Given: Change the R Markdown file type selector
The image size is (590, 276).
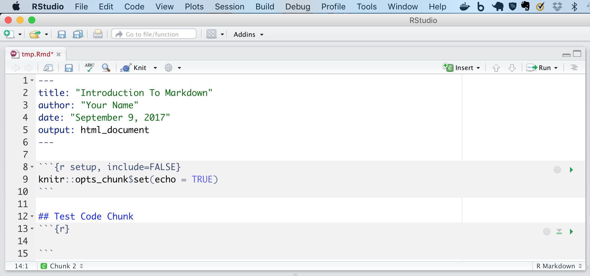Looking at the screenshot, I should [x=559, y=266].
